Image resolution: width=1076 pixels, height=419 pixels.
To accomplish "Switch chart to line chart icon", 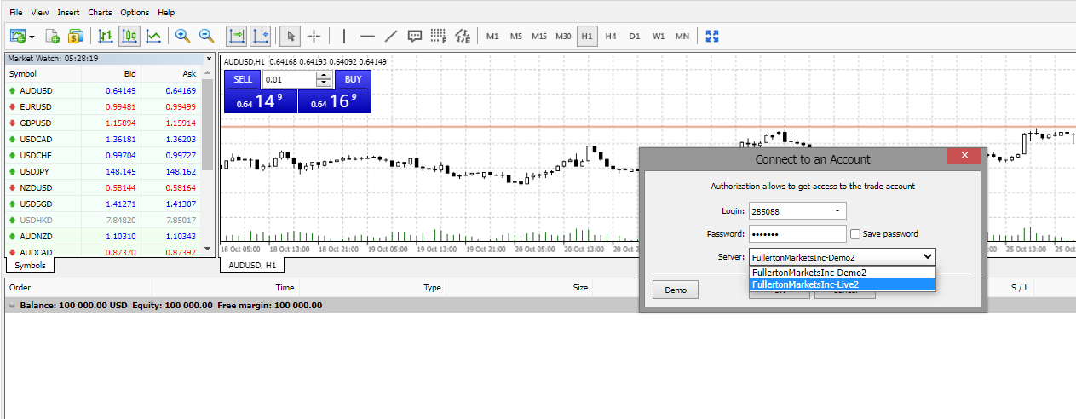I will 153,36.
